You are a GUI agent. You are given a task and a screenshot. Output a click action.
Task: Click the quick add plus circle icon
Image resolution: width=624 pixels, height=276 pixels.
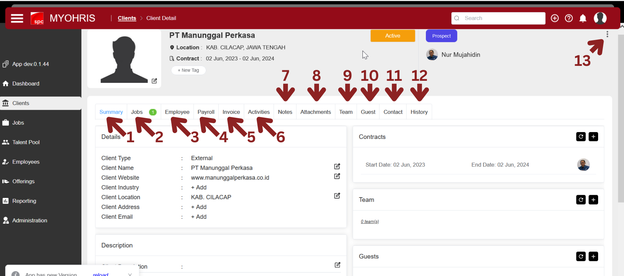(555, 18)
